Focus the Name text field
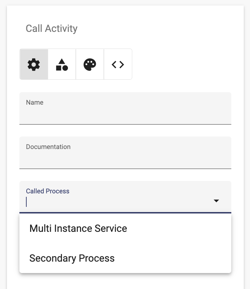This screenshot has height=289, width=250. click(x=125, y=108)
